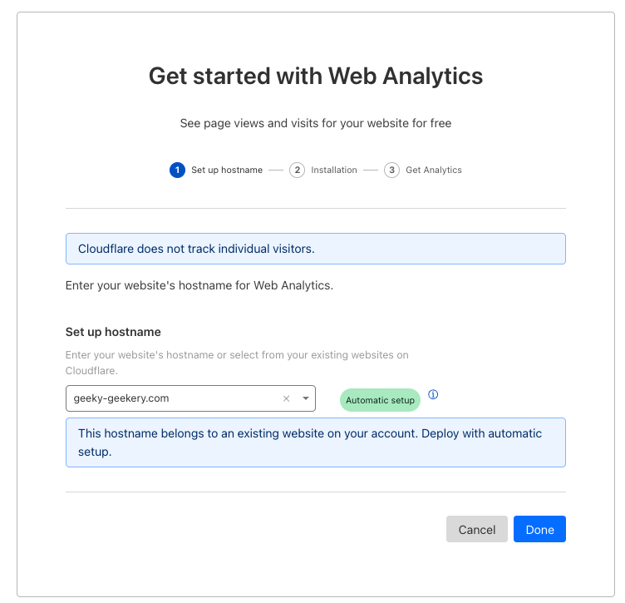Click the 'Enter your website's hostname' instruction text
The height and width of the screenshot is (603, 625).
pyautogui.click(x=199, y=285)
